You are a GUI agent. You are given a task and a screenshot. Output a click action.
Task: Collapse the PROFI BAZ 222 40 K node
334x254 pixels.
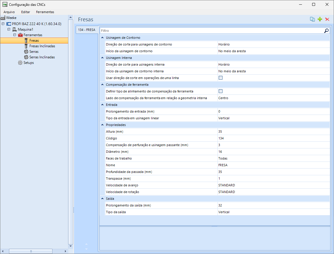[3, 24]
